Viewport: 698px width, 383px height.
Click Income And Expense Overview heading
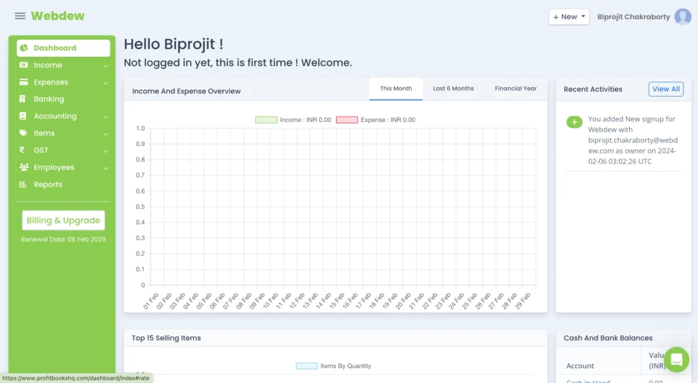(186, 91)
